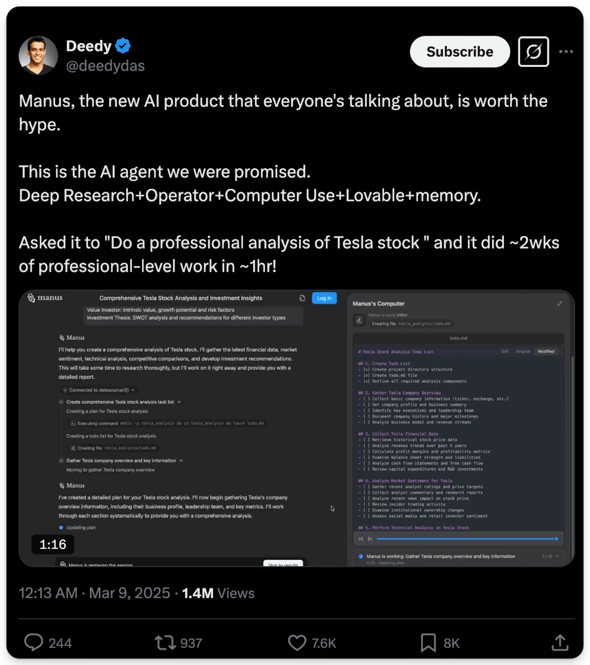
Task: Minimize the Manus's Computer panel
Action: click(560, 304)
